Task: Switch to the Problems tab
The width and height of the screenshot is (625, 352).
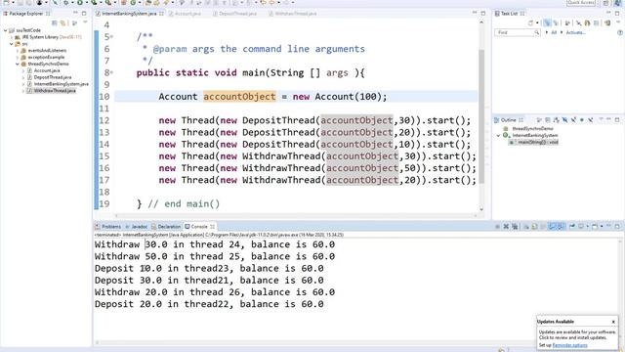Action: pos(107,227)
